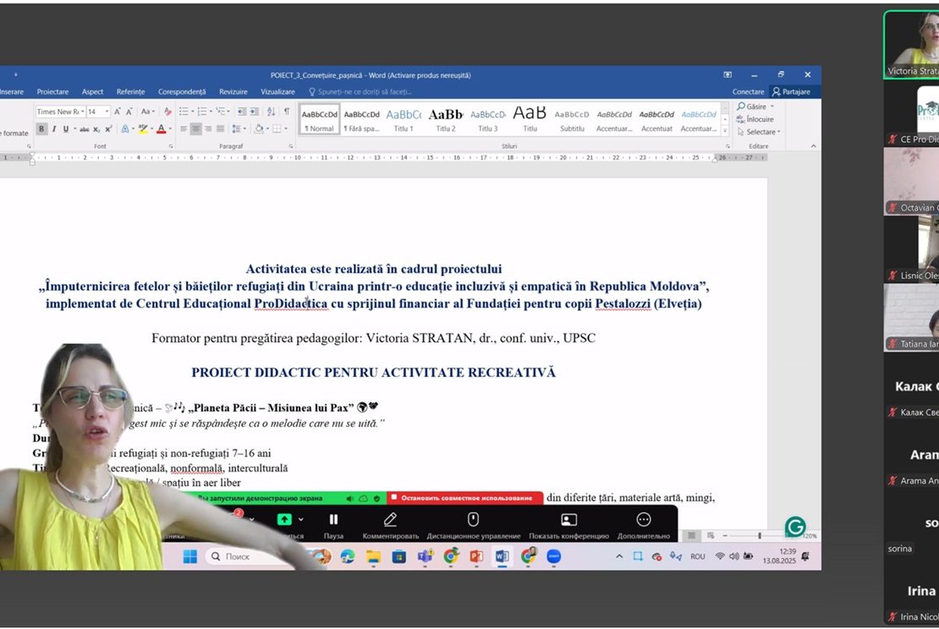Image resolution: width=939 pixels, height=629 pixels.
Task: Open the Găsire dropdown arrow
Action: coord(772,107)
